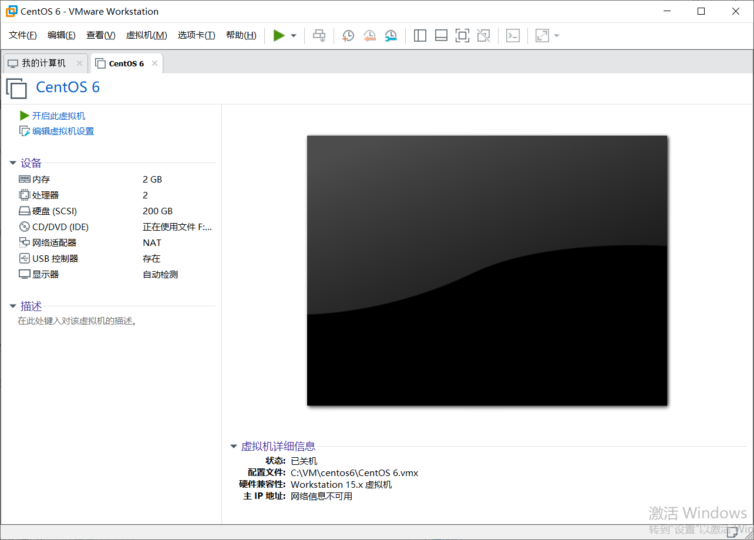Click 开启此虚拟机 link

59,116
